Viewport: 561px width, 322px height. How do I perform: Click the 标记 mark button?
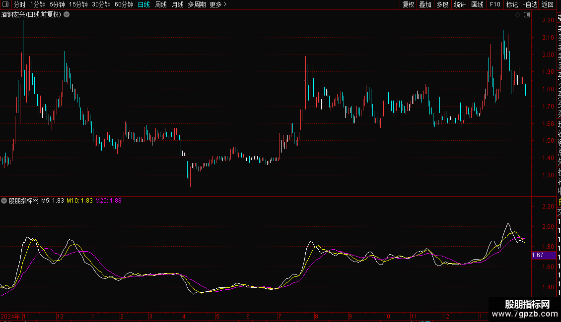pos(512,4)
